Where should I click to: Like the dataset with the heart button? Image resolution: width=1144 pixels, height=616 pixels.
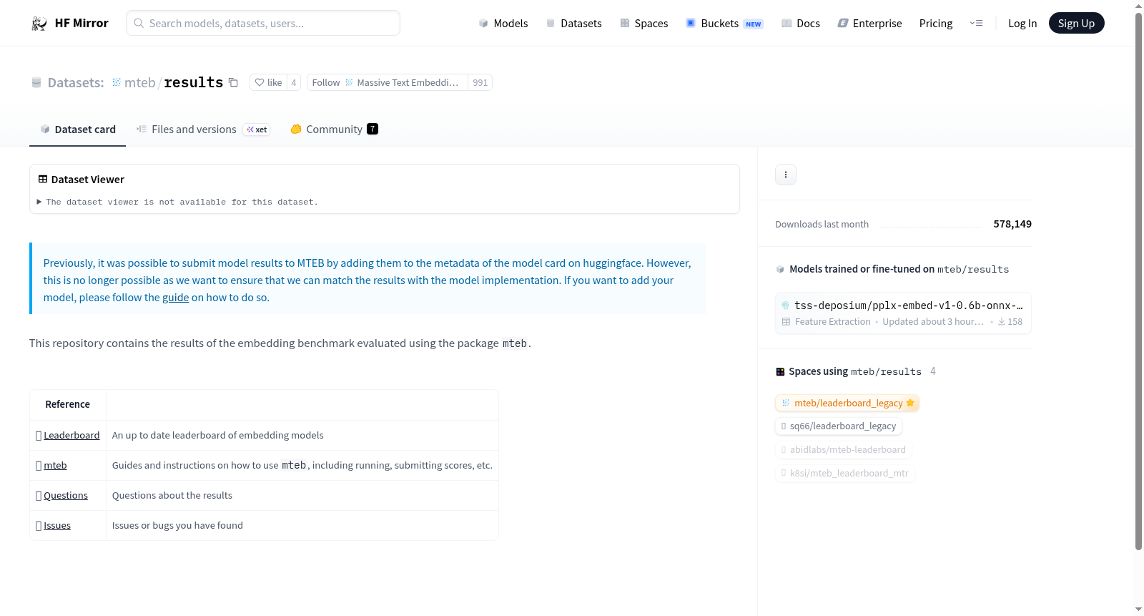(268, 82)
